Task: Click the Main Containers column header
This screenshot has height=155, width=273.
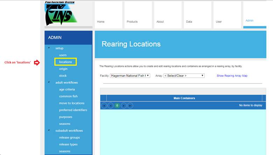Action: [x=184, y=98]
